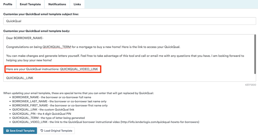The height and width of the screenshot is (139, 258).
Task: Click the QuickQual subject line input field
Action: click(x=130, y=21)
